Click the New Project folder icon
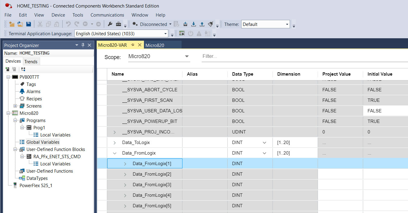Viewport: 408px width, 213px height. (12, 24)
